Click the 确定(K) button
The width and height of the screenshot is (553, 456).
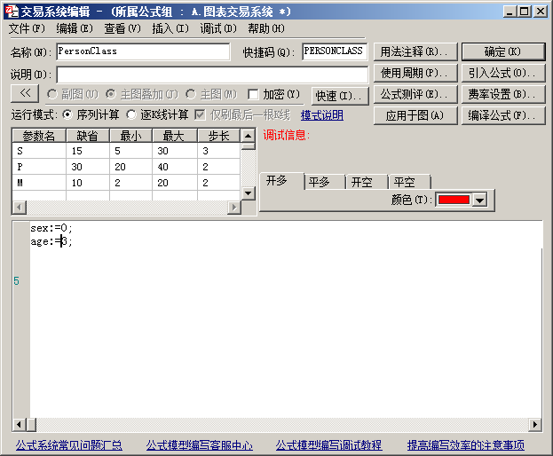coord(503,52)
